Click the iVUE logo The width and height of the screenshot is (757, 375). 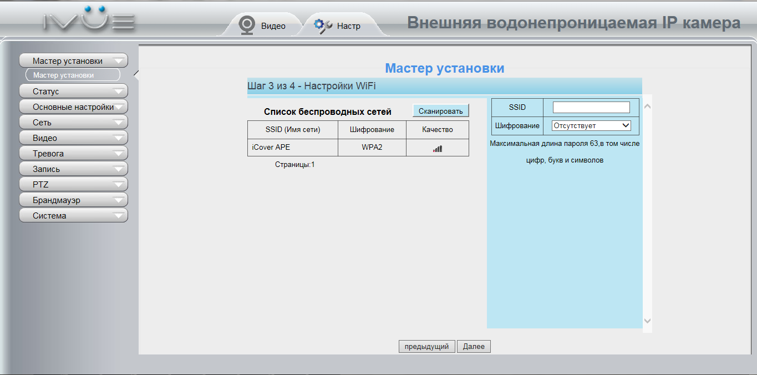click(89, 19)
